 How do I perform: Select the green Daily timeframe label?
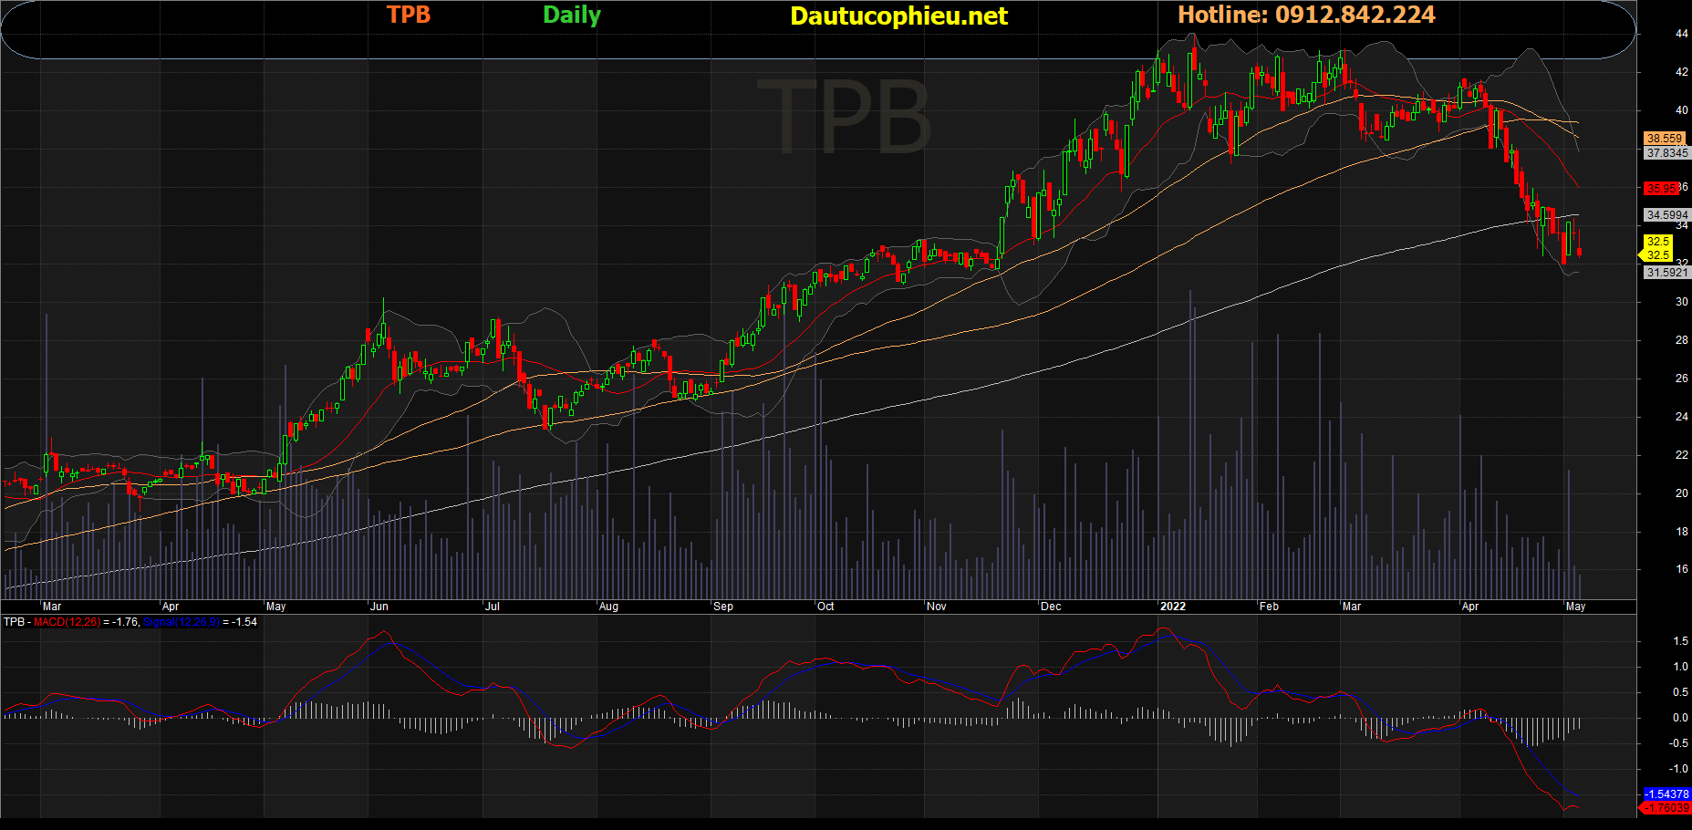(x=571, y=16)
